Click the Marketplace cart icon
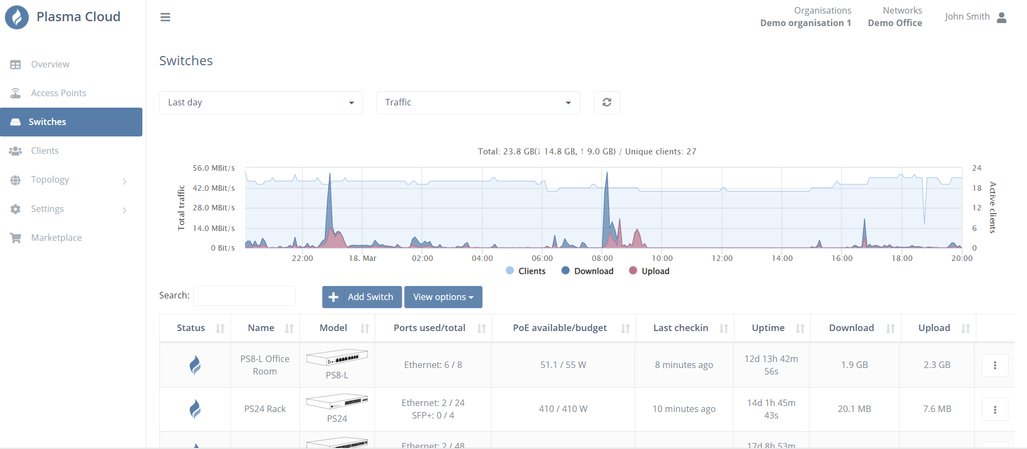Image resolution: width=1027 pixels, height=449 pixels. point(15,238)
